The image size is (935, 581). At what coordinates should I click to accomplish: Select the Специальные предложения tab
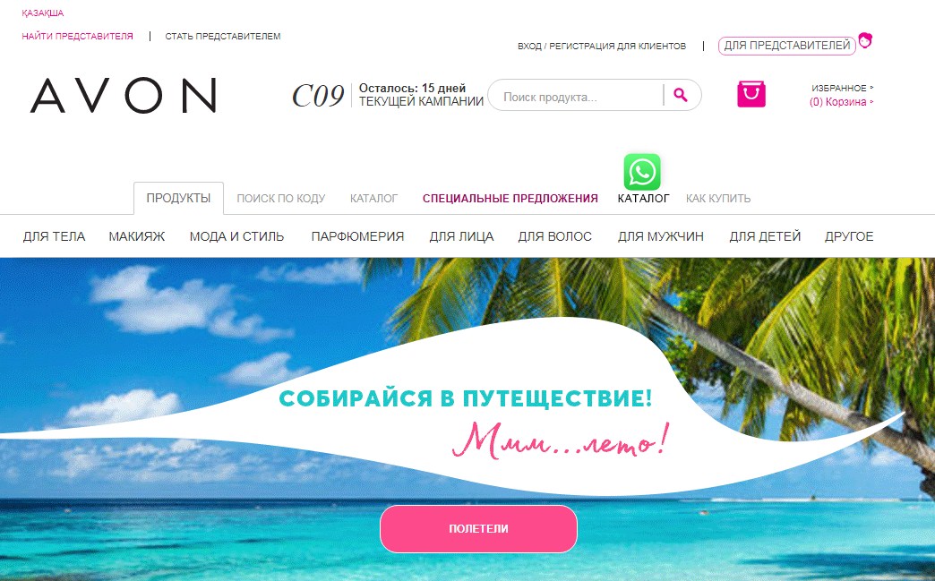coord(510,199)
